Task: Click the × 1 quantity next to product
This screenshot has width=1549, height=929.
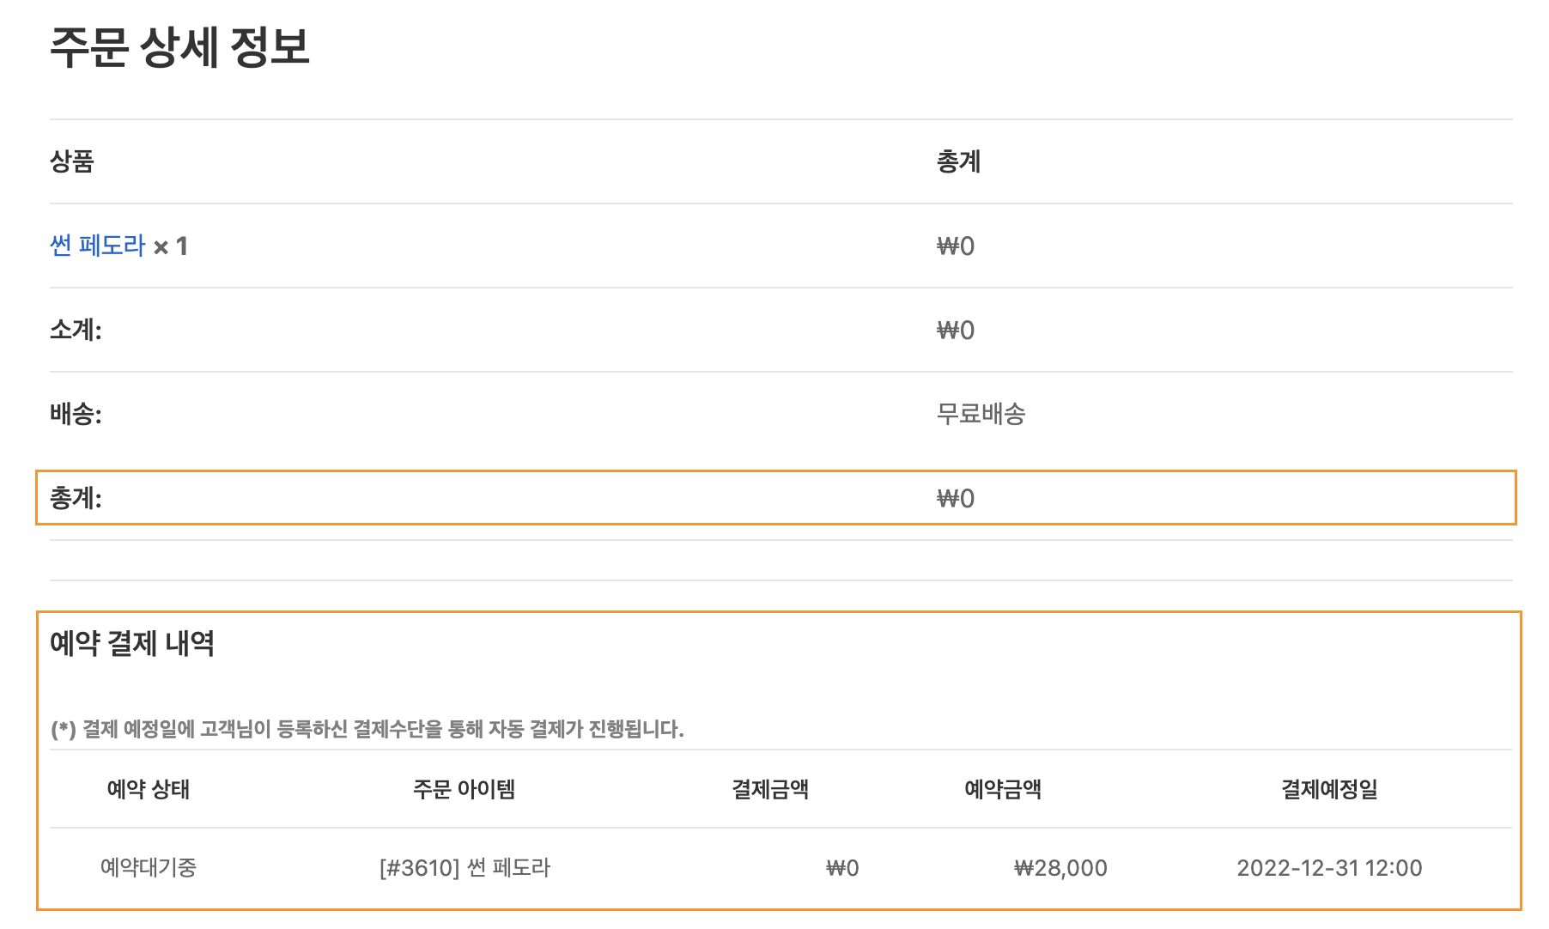Action: click(171, 247)
